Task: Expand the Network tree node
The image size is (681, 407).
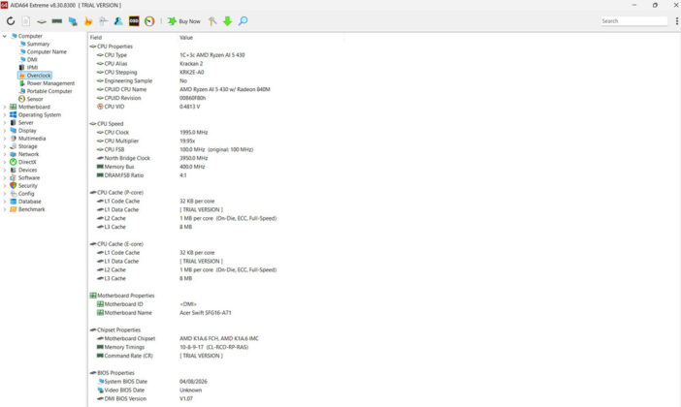Action: (5, 154)
